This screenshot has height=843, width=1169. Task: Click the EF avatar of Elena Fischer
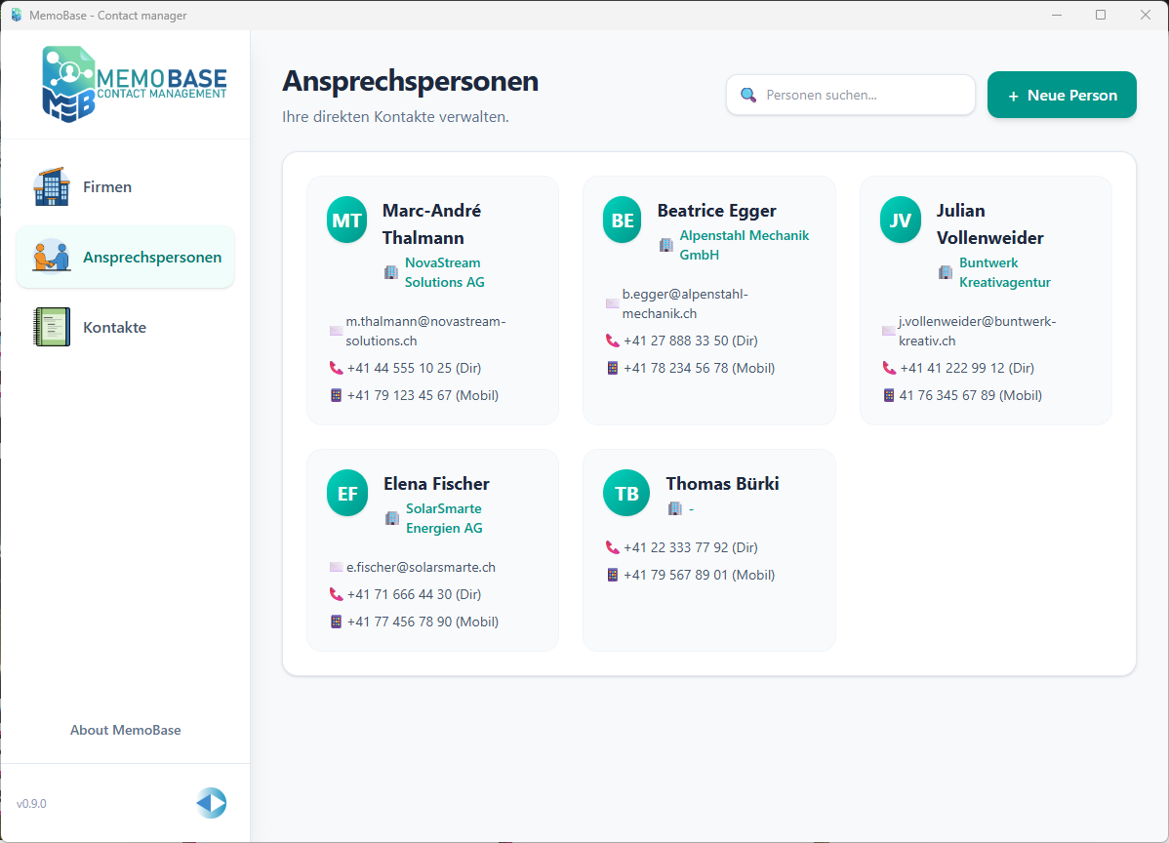pyautogui.click(x=347, y=493)
